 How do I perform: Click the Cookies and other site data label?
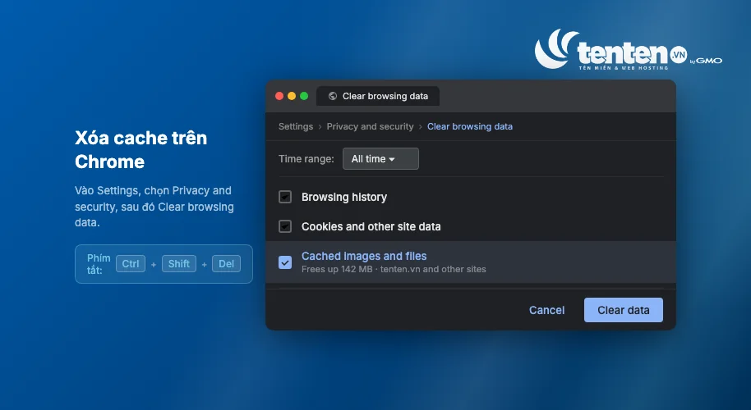(371, 226)
